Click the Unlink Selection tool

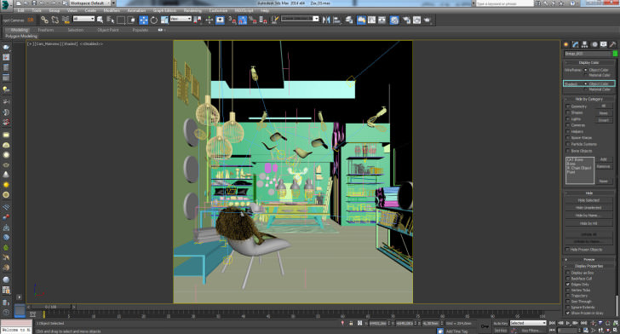55,20
